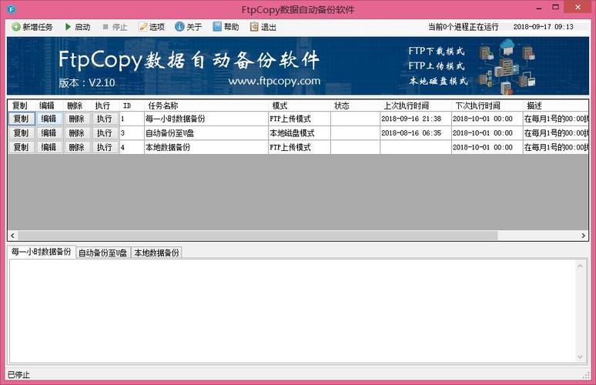Delete the 每一小时数据备份 task
Screen dimensions: 596x385
click(77, 119)
